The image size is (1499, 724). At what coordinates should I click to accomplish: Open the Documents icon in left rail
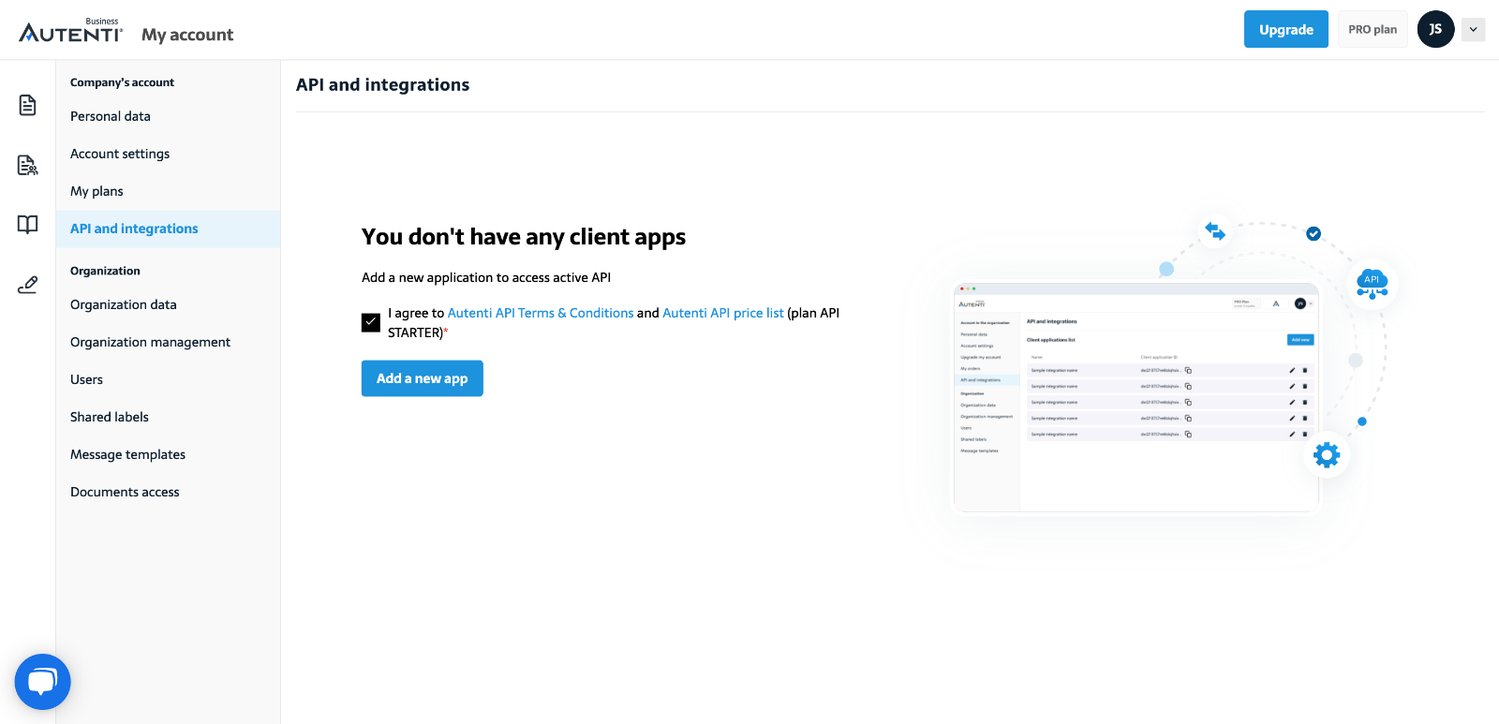[27, 105]
